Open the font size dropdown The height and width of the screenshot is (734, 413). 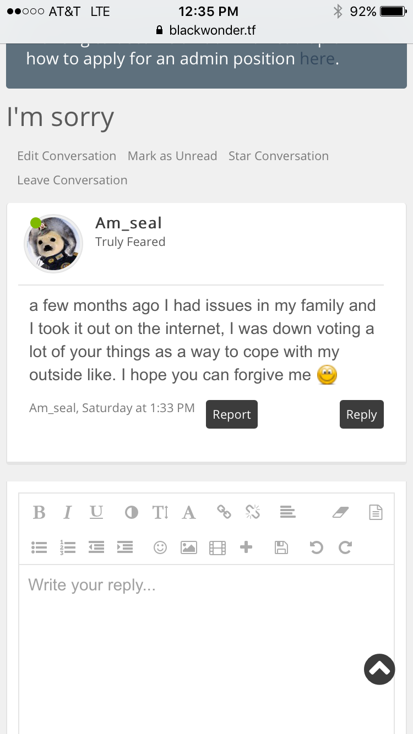pos(160,513)
